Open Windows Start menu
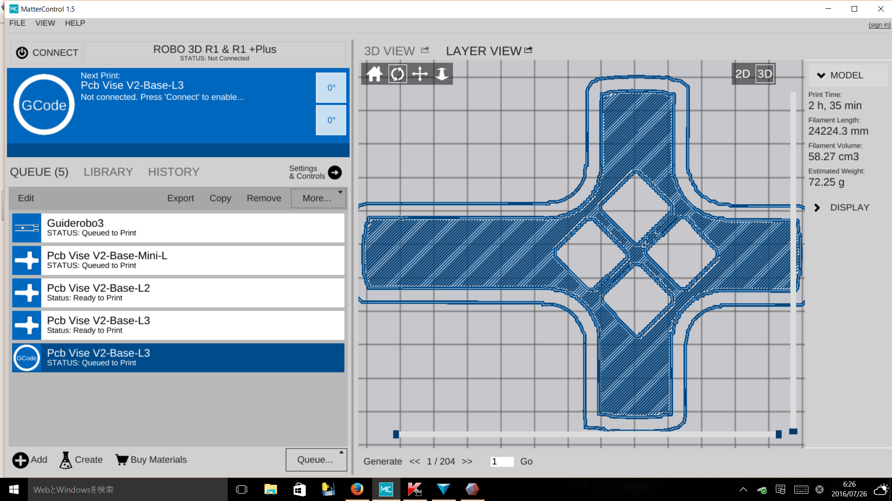Viewport: 892px width, 501px height. click(x=13, y=489)
